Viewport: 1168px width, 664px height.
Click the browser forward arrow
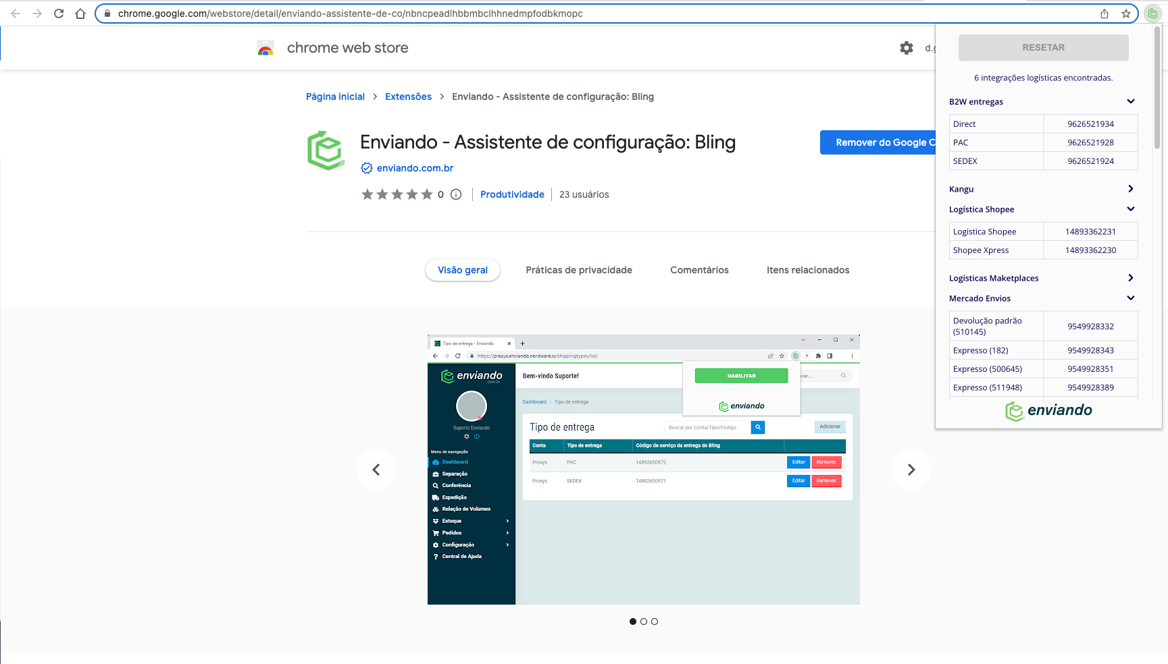(37, 13)
